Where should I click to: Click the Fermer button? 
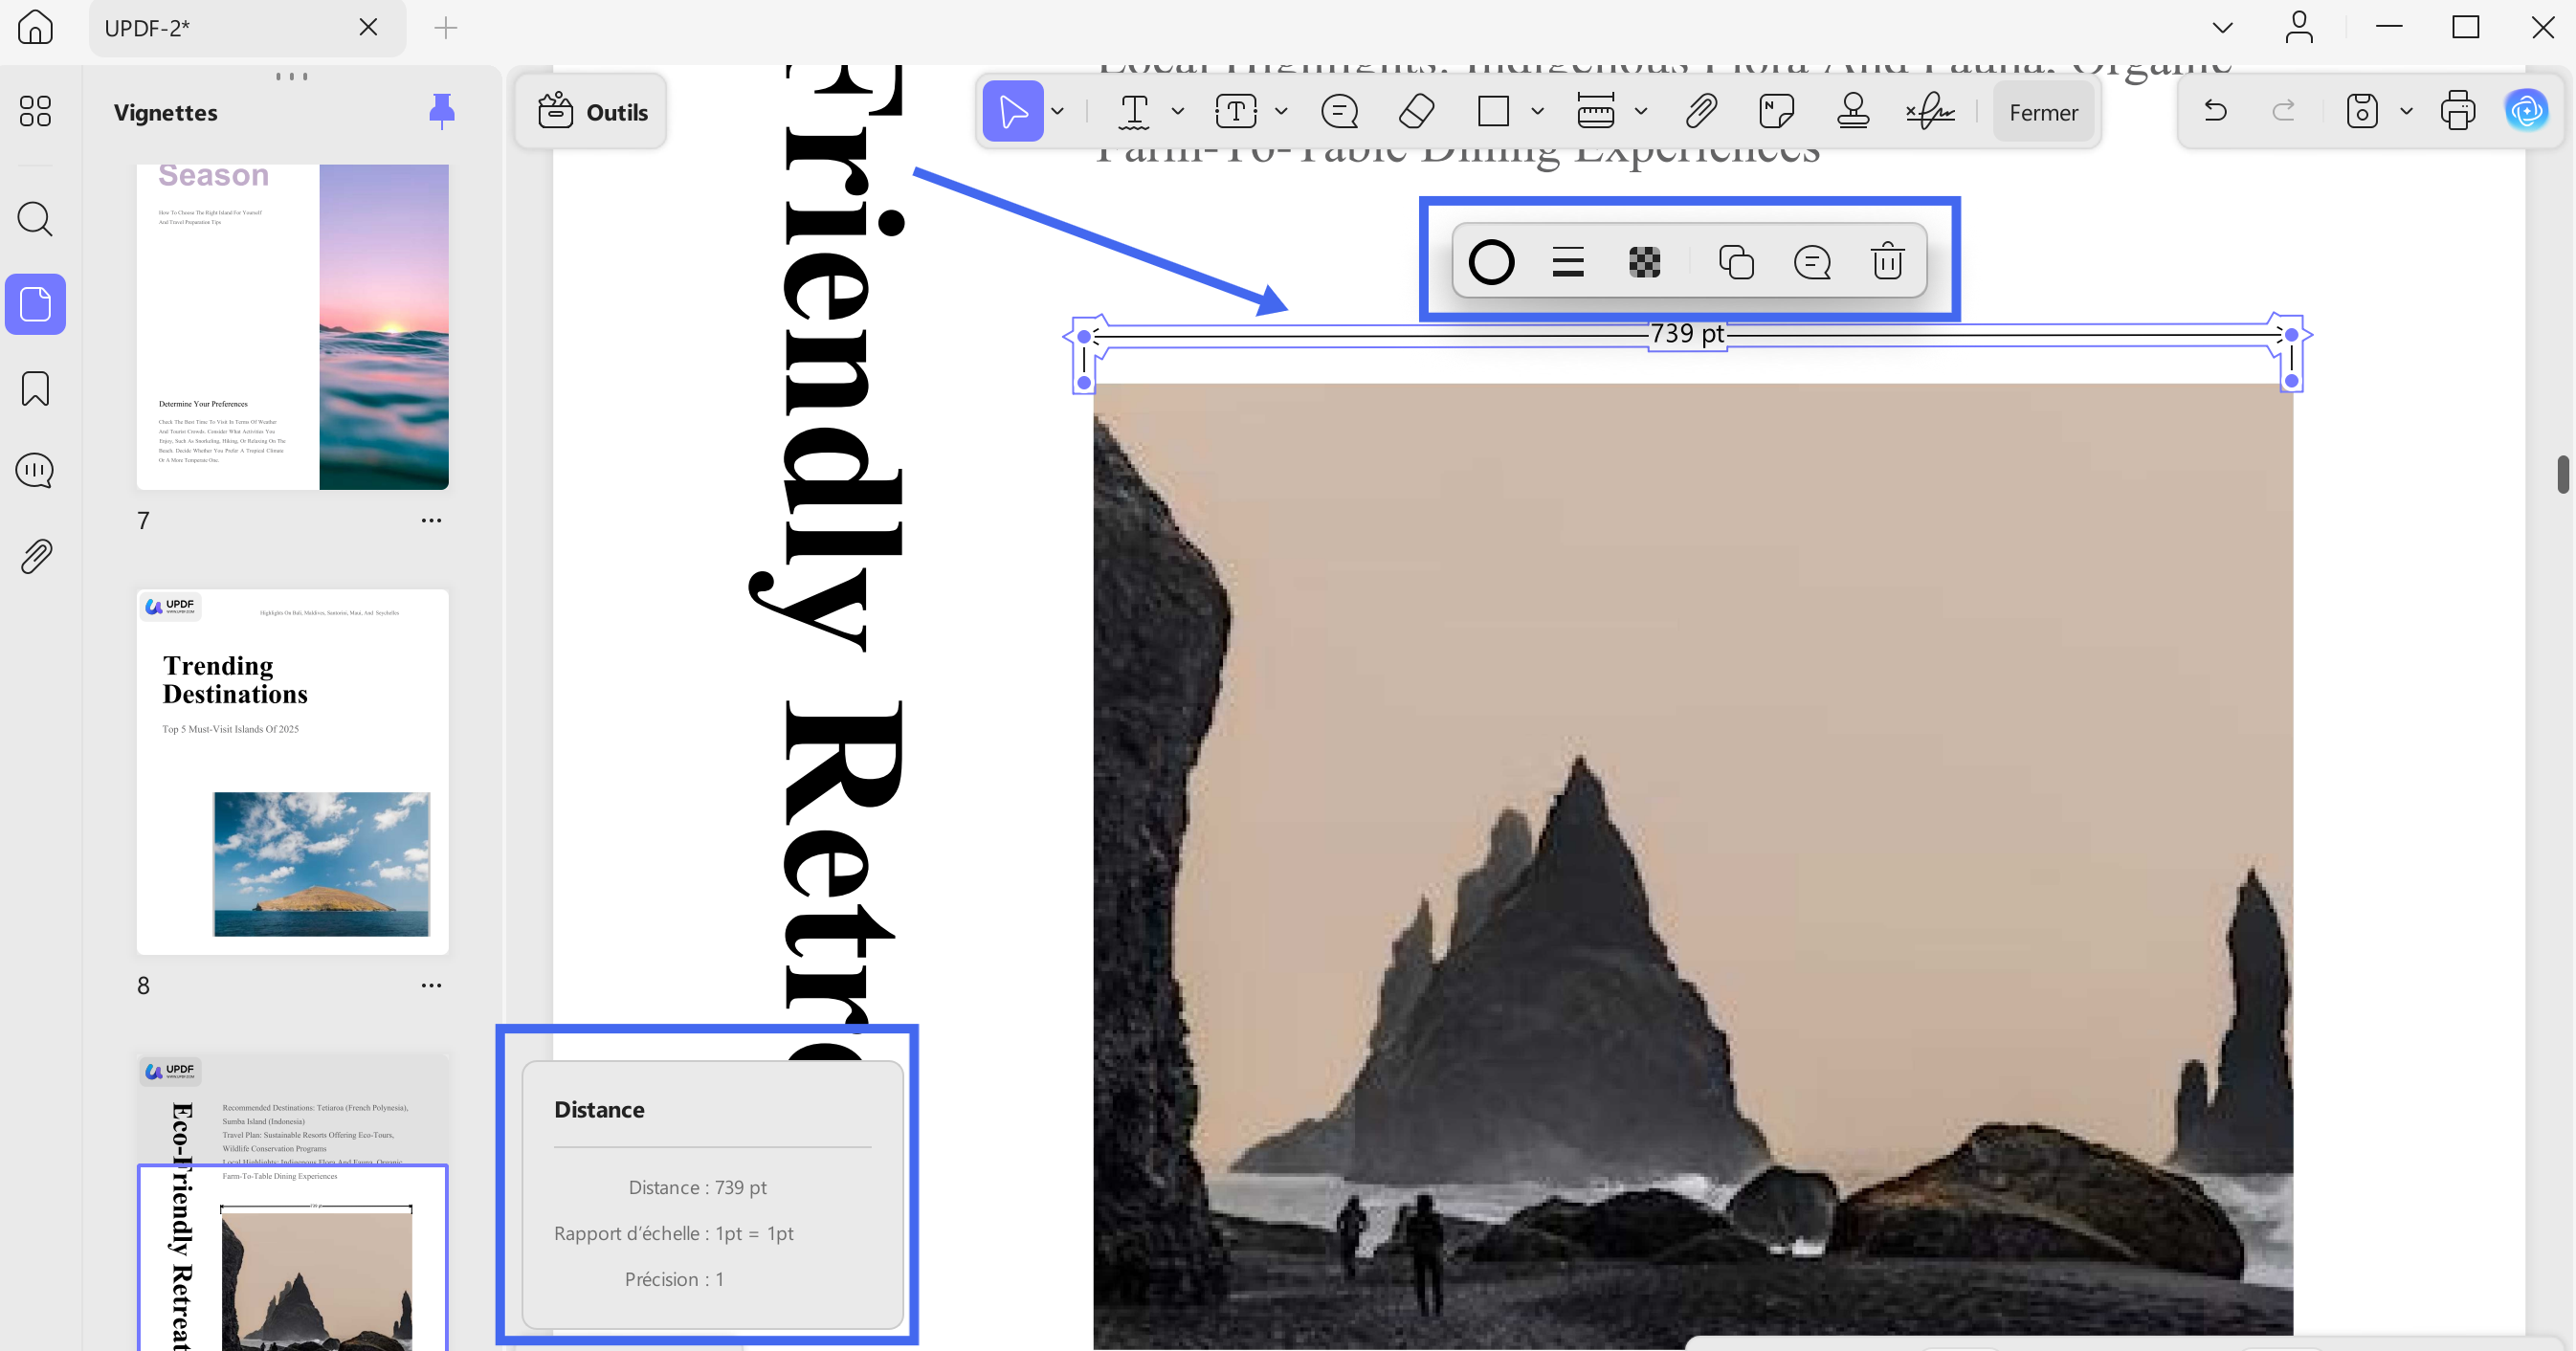pyautogui.click(x=2044, y=112)
